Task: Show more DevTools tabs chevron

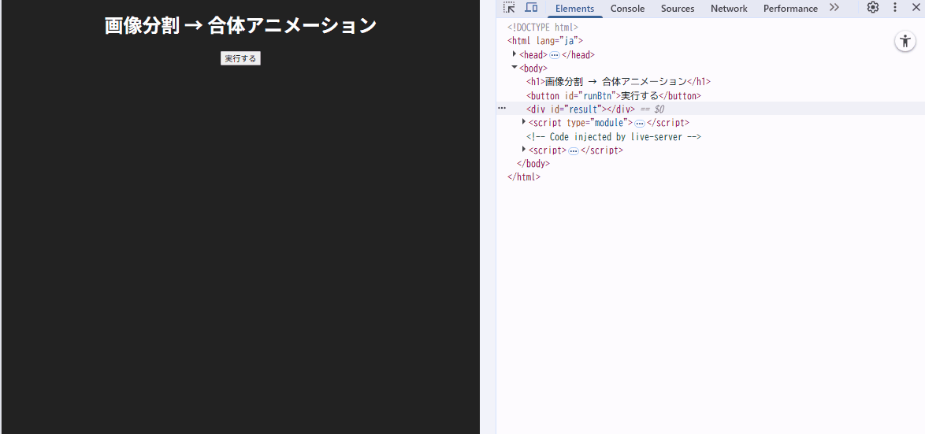Action: [x=834, y=8]
